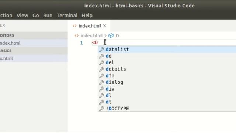Click the breadcrumb file icon before index.html
Screen dimensions: 236x133
pyautogui.click(x=77, y=35)
